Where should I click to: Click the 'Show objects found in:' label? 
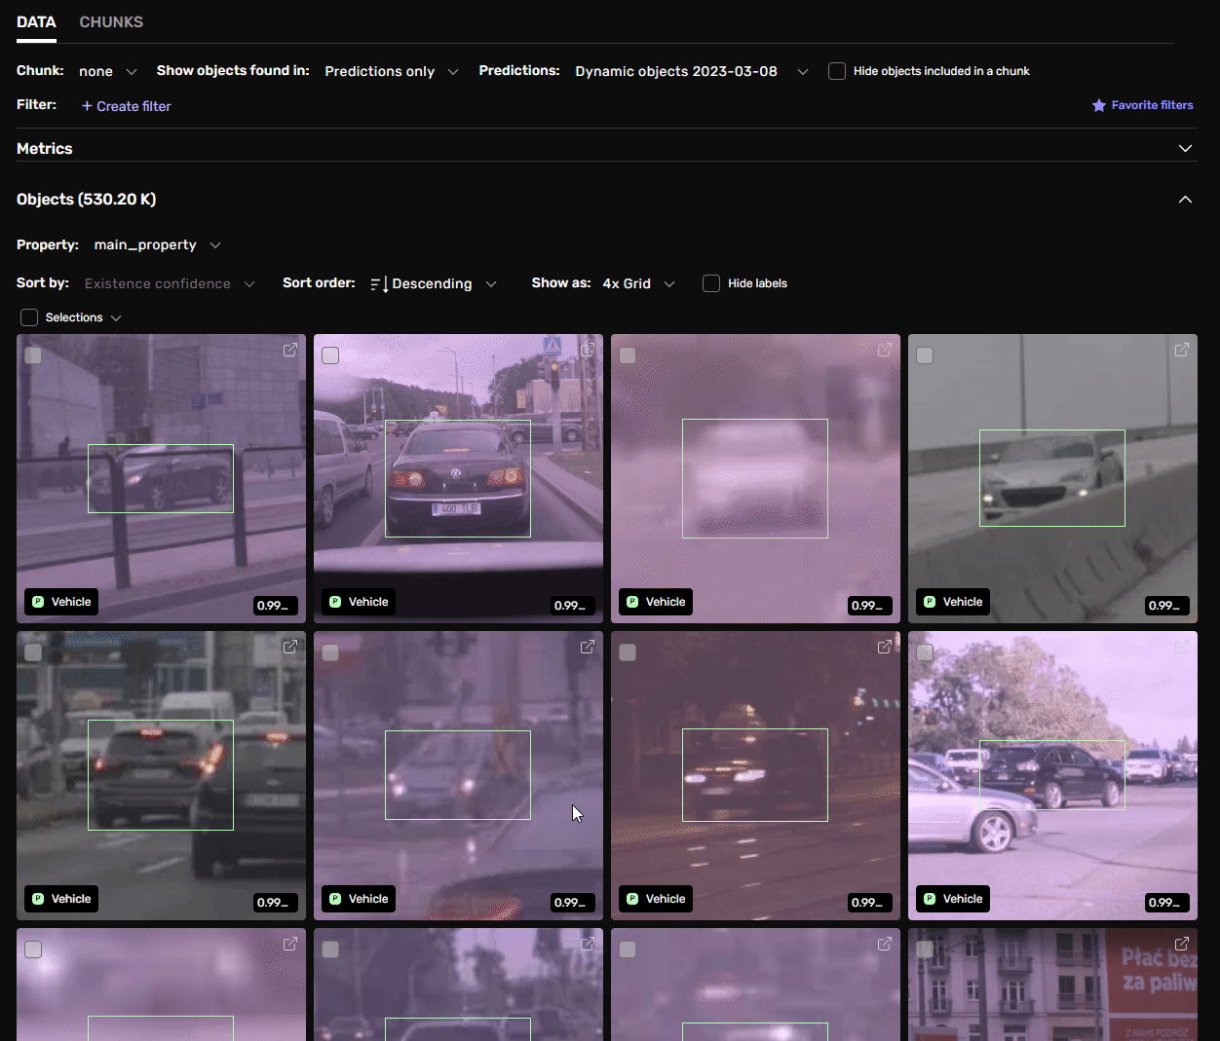point(233,70)
